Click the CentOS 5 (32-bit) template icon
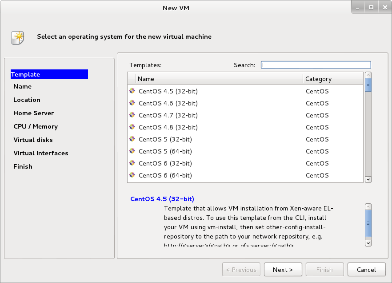Viewport: 392px width, 283px height. pos(132,139)
